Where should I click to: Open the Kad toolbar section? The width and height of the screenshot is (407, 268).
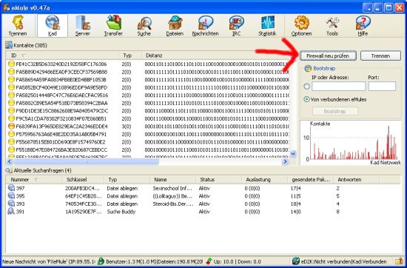(53, 26)
